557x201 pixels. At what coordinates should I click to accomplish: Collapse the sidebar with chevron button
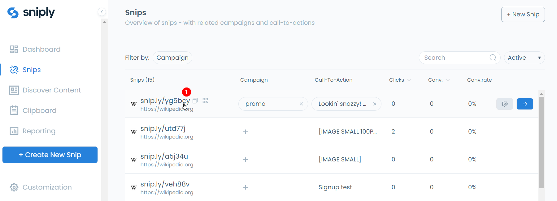(x=102, y=12)
